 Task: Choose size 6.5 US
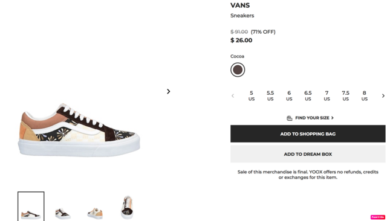[308, 96]
